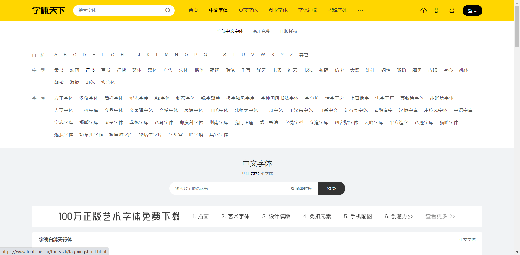The width and height of the screenshot is (520, 255).
Task: Open 招牌字体 navigation item
Action: point(337,10)
